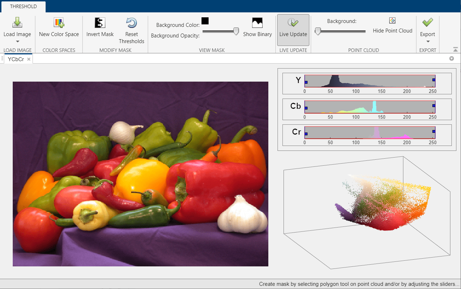Image resolution: width=461 pixels, height=289 pixels.
Task: Toggle the Show Binary view
Action: coord(257,28)
